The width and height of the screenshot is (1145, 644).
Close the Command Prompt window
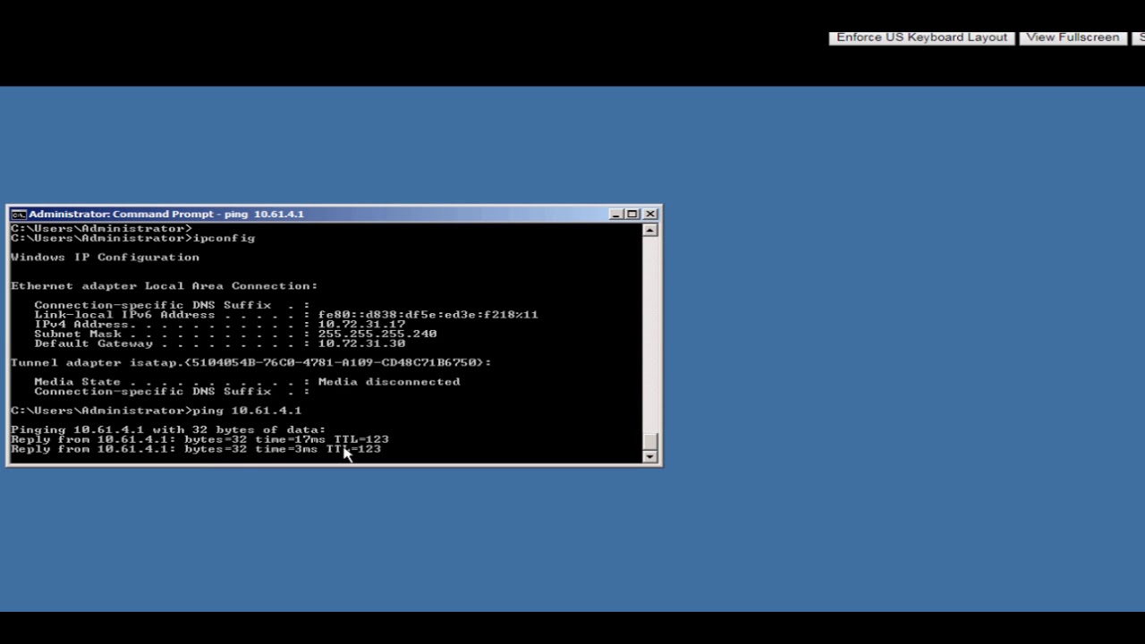point(650,215)
